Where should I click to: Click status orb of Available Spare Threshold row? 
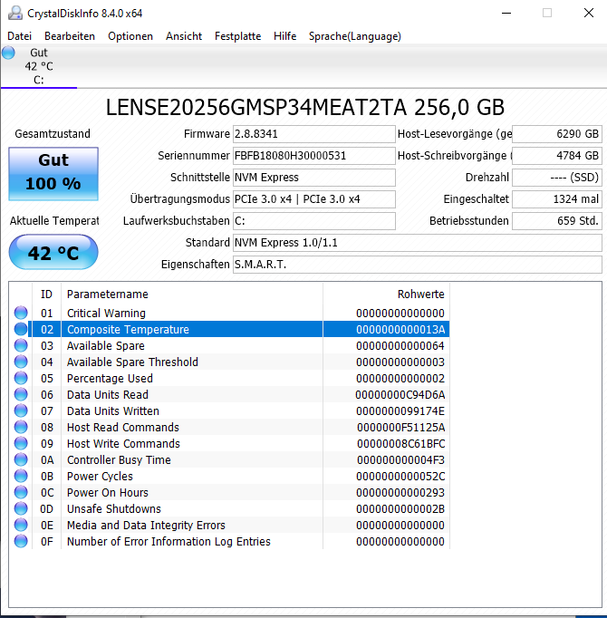[21, 362]
